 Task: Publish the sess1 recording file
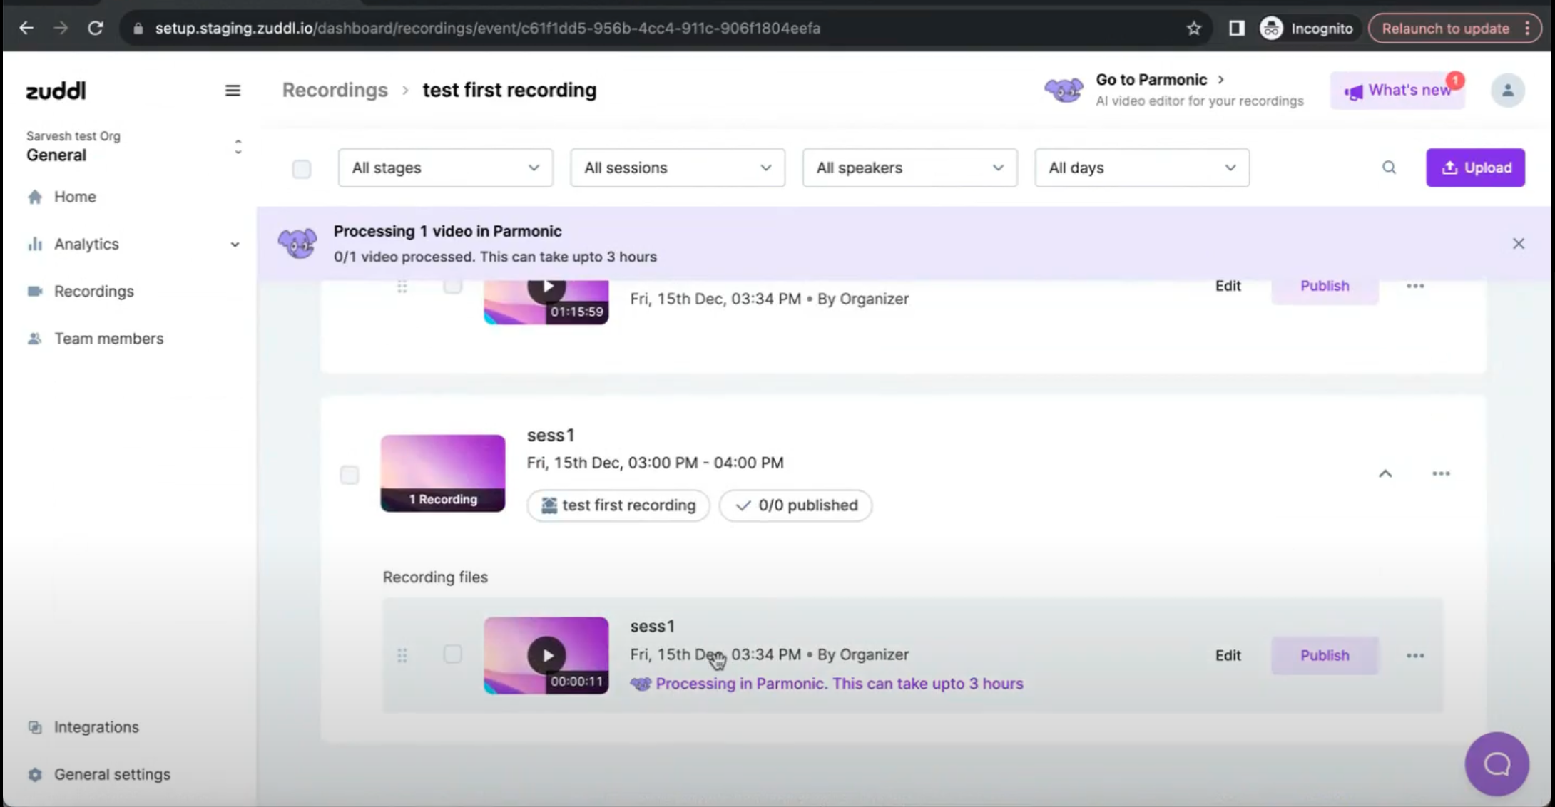tap(1324, 656)
